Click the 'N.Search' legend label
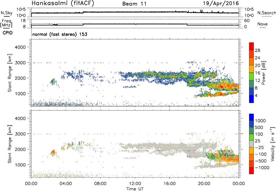Image resolution: width=276 pixels, height=191 pixels. tap(266, 13)
